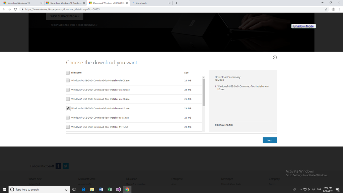Close the Download Windows 10 Academic tab
The width and height of the screenshot is (343, 193).
[x=84, y=3]
